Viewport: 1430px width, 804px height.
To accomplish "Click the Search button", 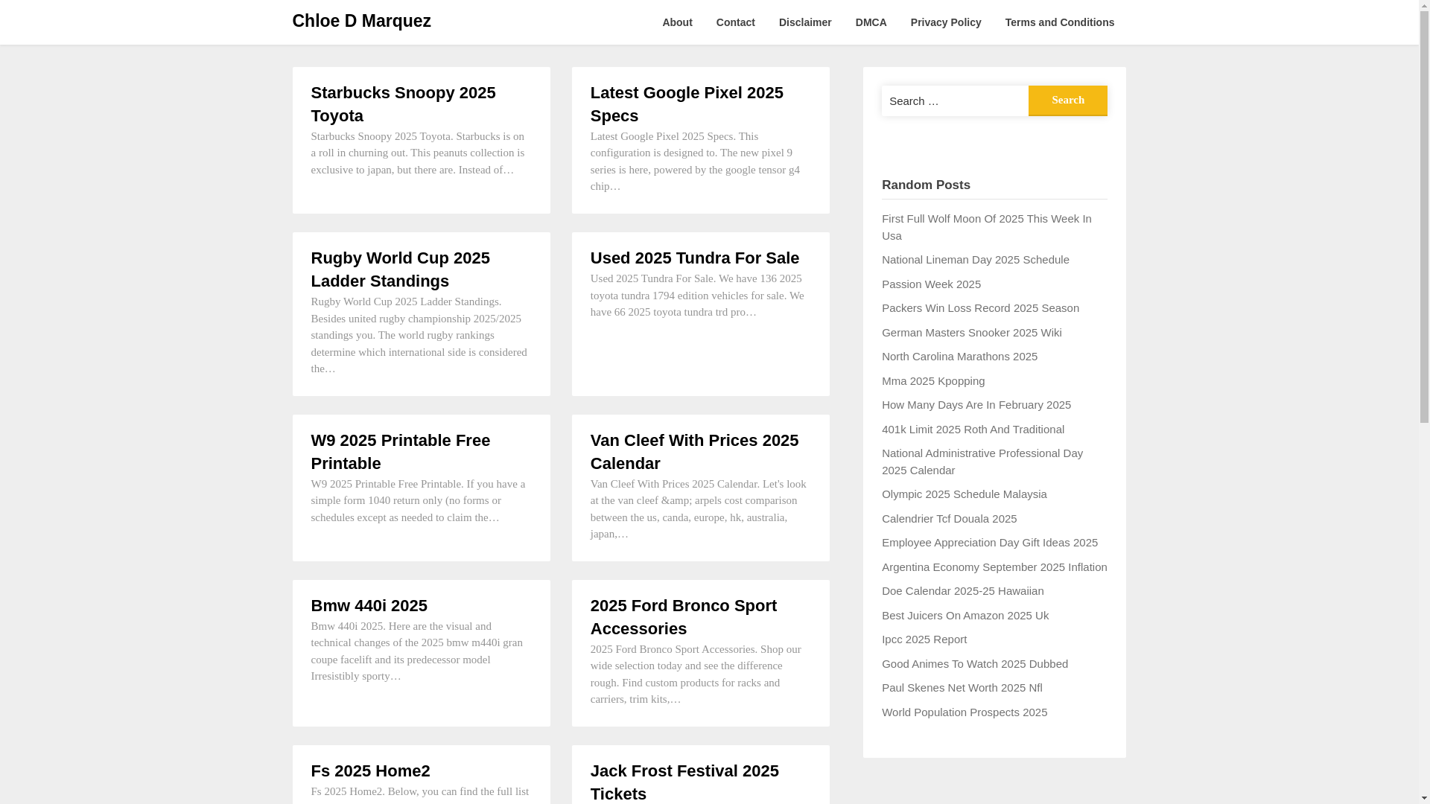I will click(x=1068, y=100).
